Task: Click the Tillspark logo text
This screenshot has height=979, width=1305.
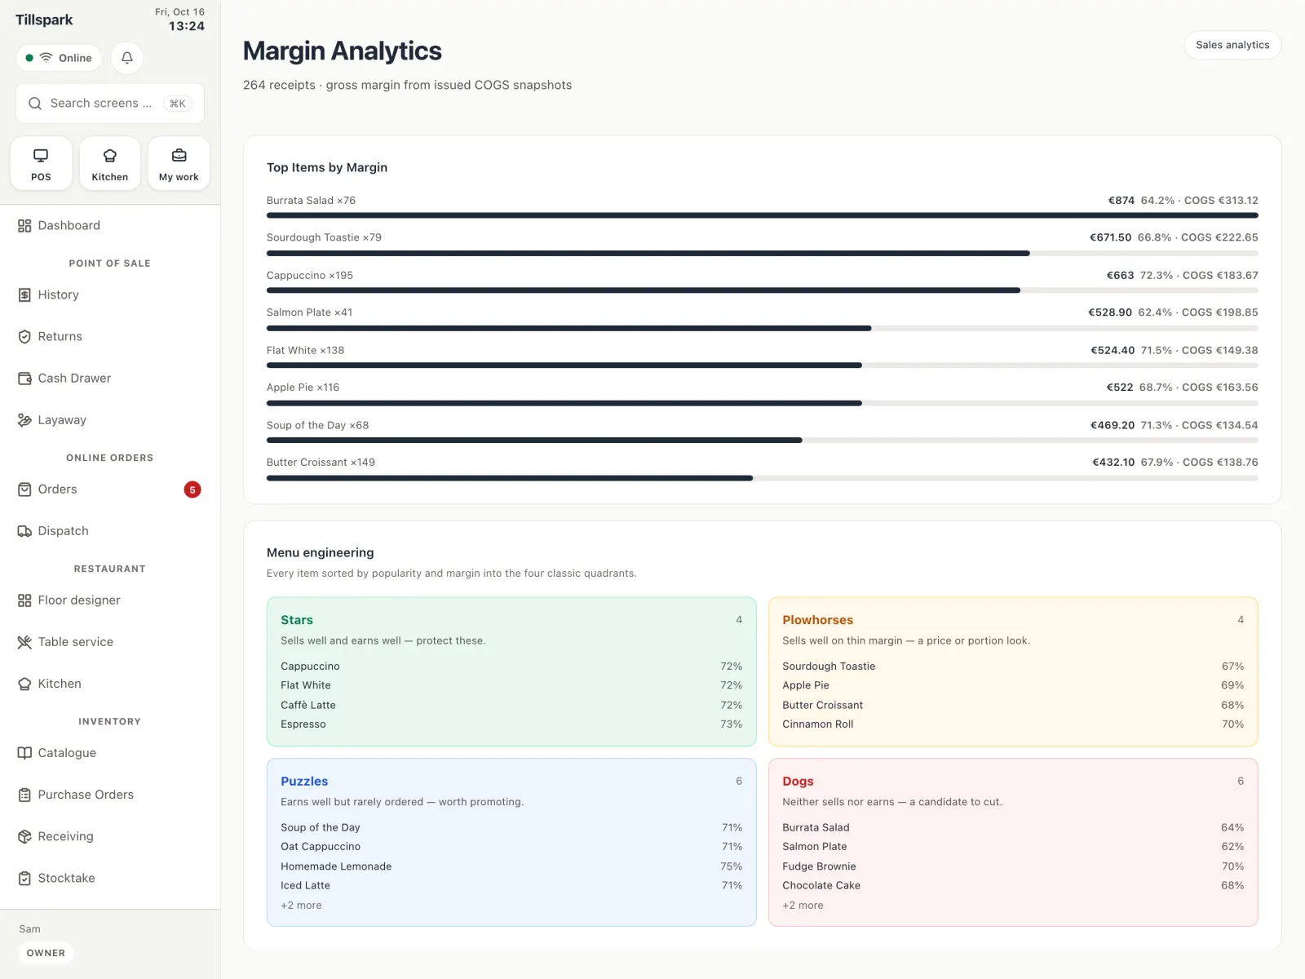Action: click(x=44, y=20)
